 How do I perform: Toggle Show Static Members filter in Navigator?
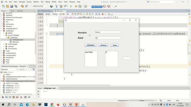[x=10, y=97]
